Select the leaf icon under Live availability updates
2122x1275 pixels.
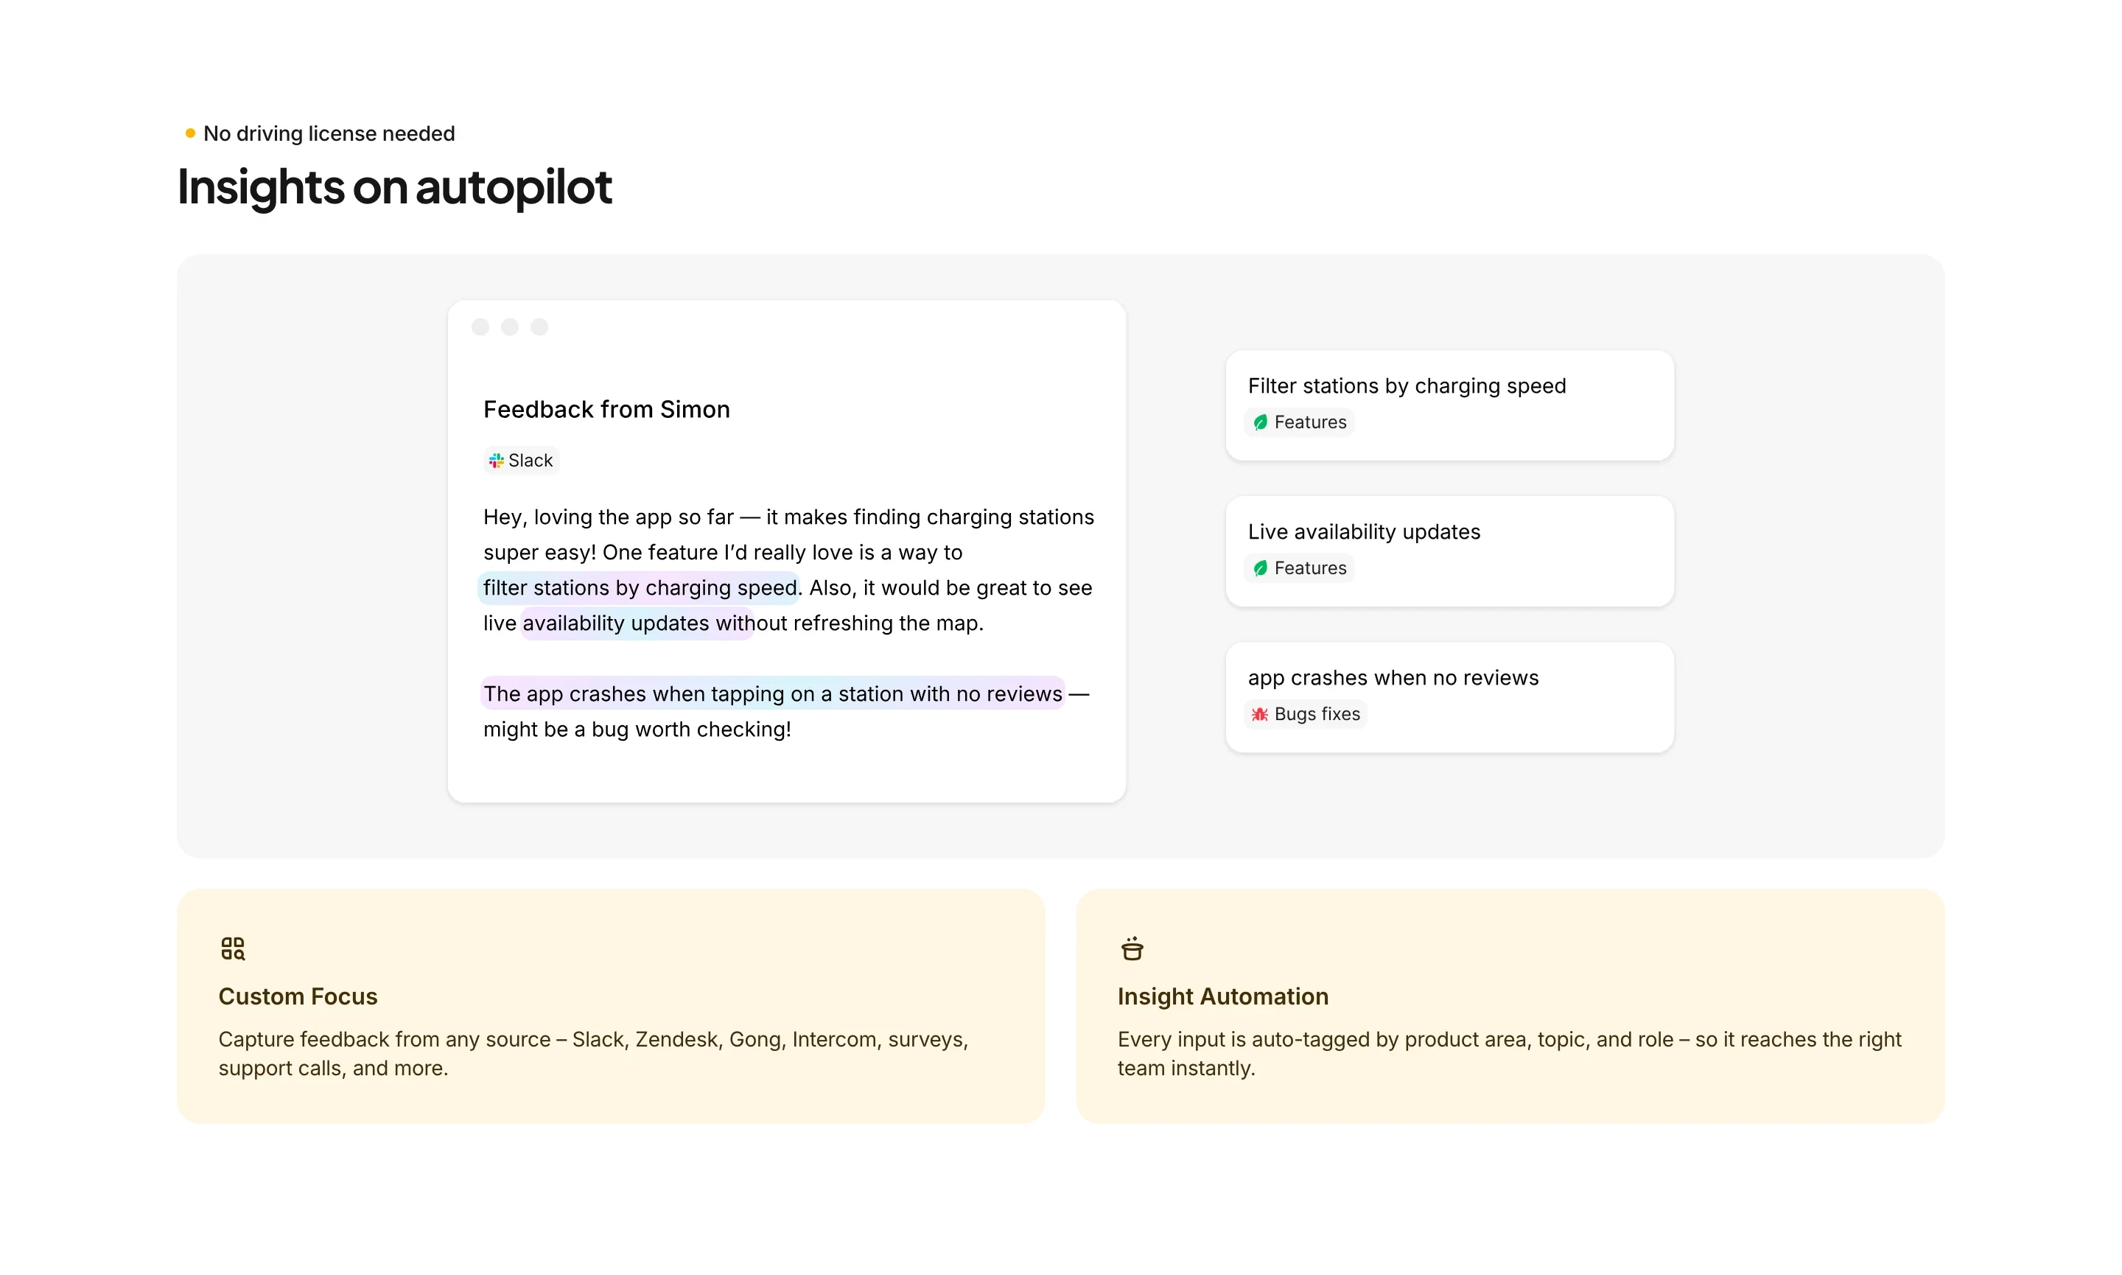1260,568
